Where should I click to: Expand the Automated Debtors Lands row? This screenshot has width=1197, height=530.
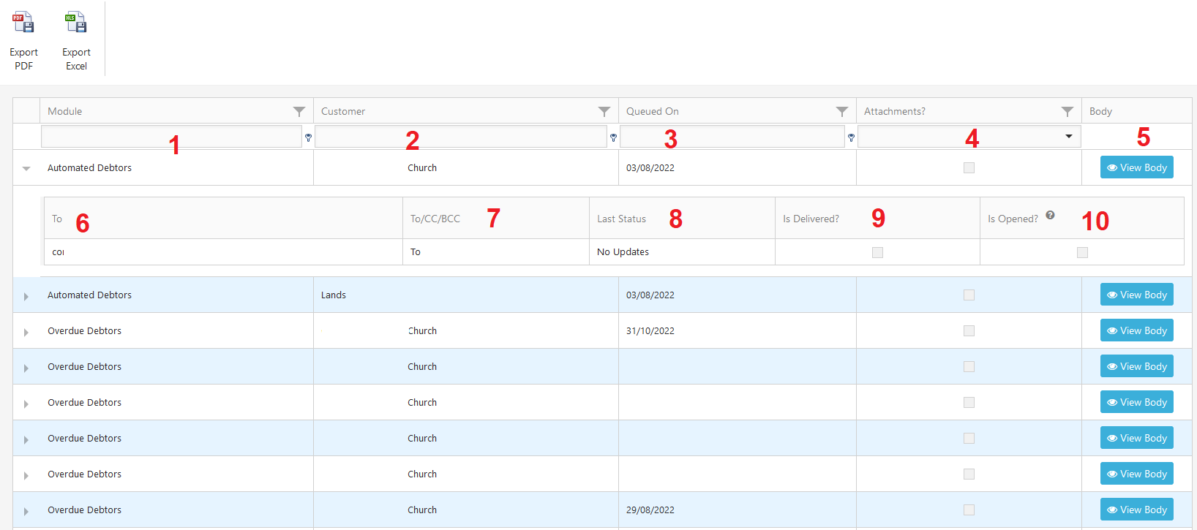[26, 296]
